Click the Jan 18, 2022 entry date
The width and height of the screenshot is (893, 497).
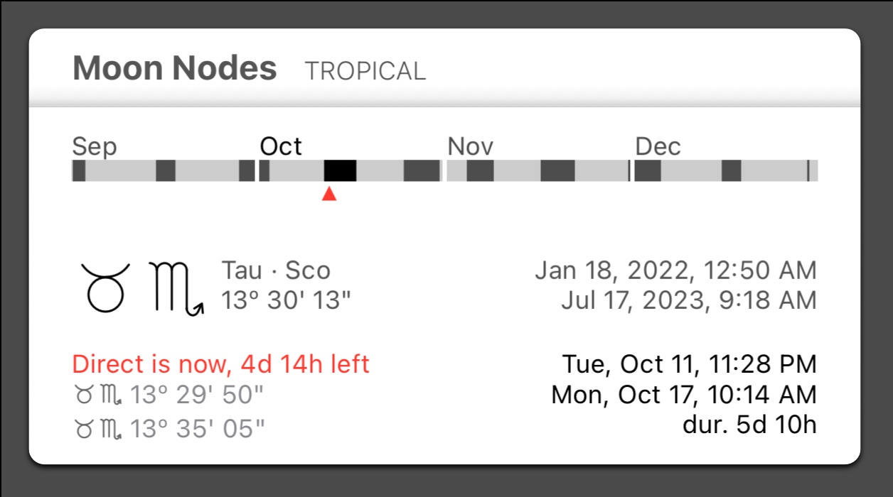click(x=674, y=270)
